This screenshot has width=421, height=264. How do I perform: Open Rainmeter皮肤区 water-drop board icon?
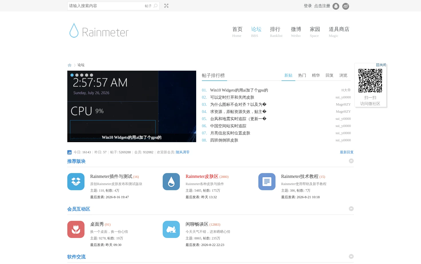click(171, 182)
